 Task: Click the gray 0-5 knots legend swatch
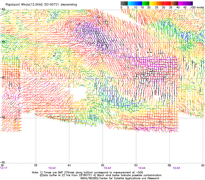[x=124, y=3]
